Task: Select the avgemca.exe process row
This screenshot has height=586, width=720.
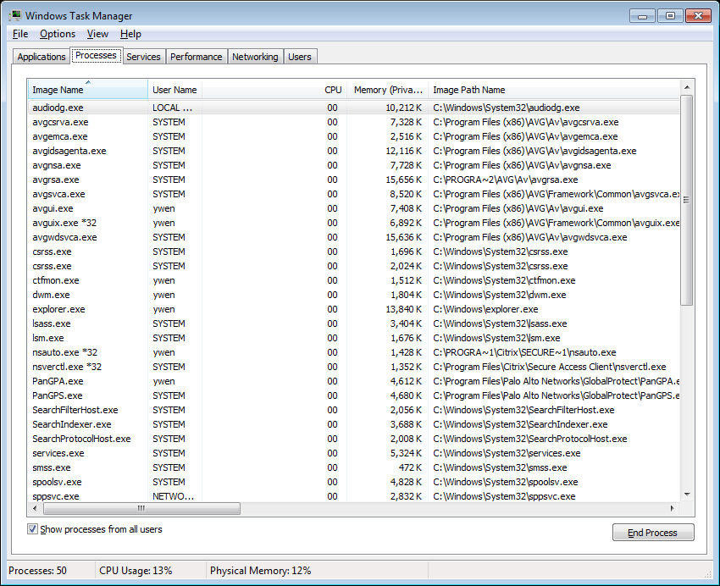Action: click(353, 136)
